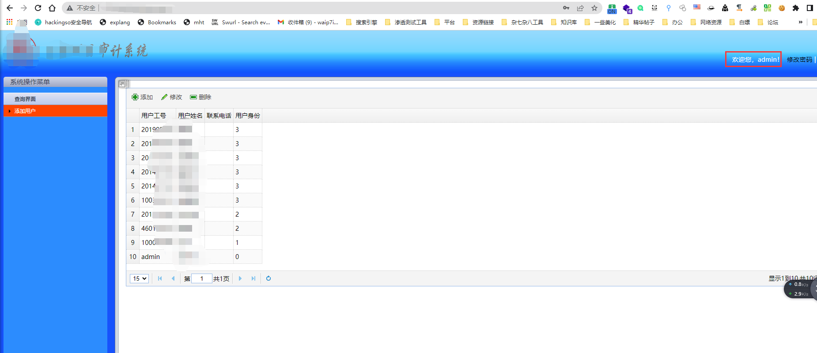Go to first page in pagination
The image size is (817, 353).
tap(160, 278)
